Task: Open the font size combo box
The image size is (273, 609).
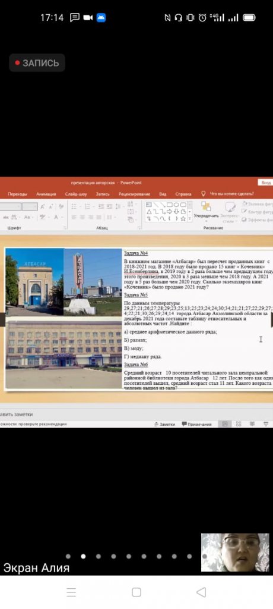Action: pos(30,207)
